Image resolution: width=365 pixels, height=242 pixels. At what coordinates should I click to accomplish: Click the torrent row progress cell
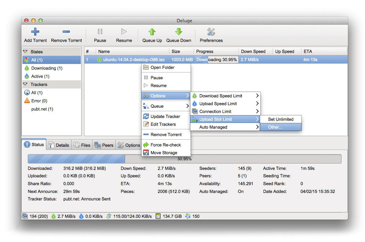click(217, 60)
